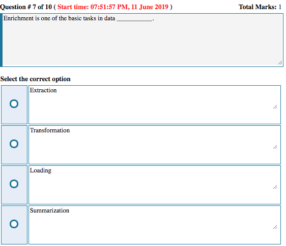Click the Transformation box resize handle
Viewport: 286px width, 246px height.
pyautogui.click(x=275, y=147)
